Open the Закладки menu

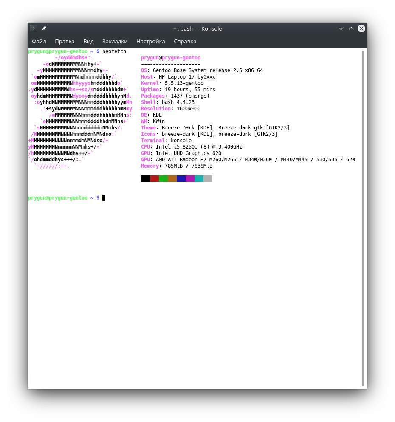[115, 42]
